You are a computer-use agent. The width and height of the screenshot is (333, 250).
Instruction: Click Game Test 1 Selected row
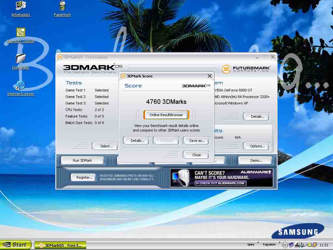coord(87,90)
